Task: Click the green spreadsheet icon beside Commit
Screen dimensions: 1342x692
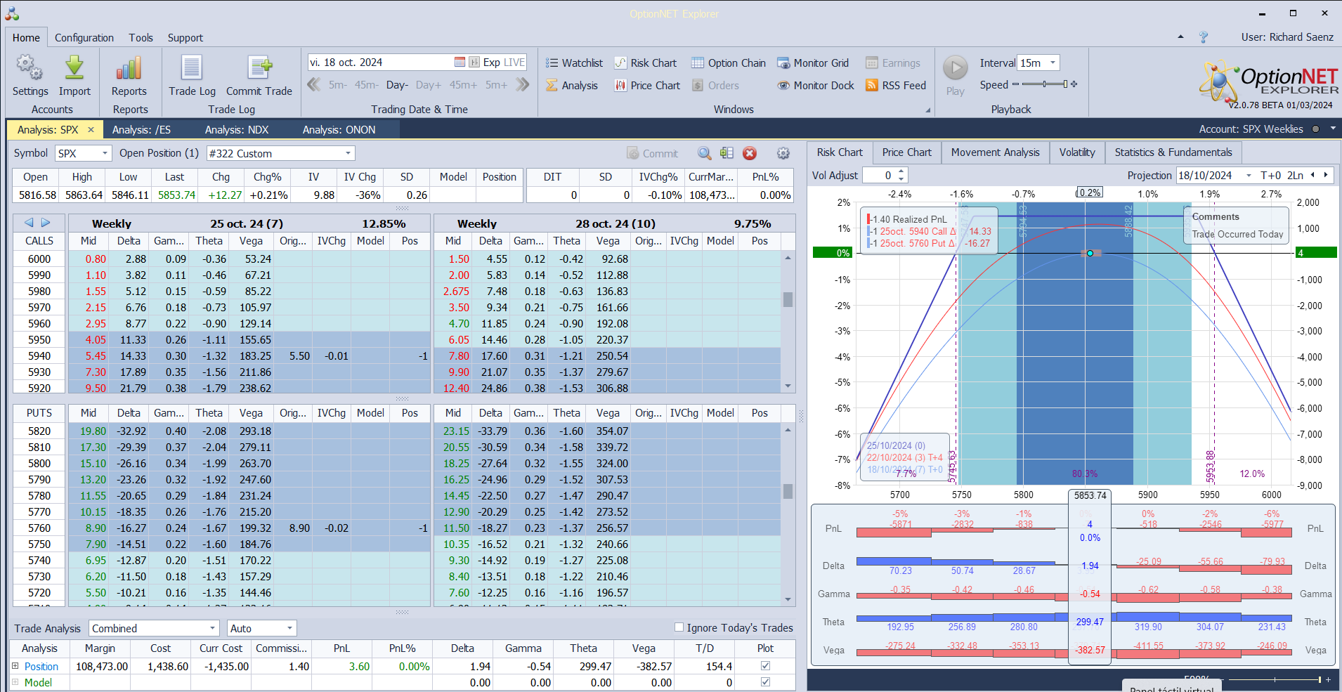Action: pyautogui.click(x=727, y=153)
